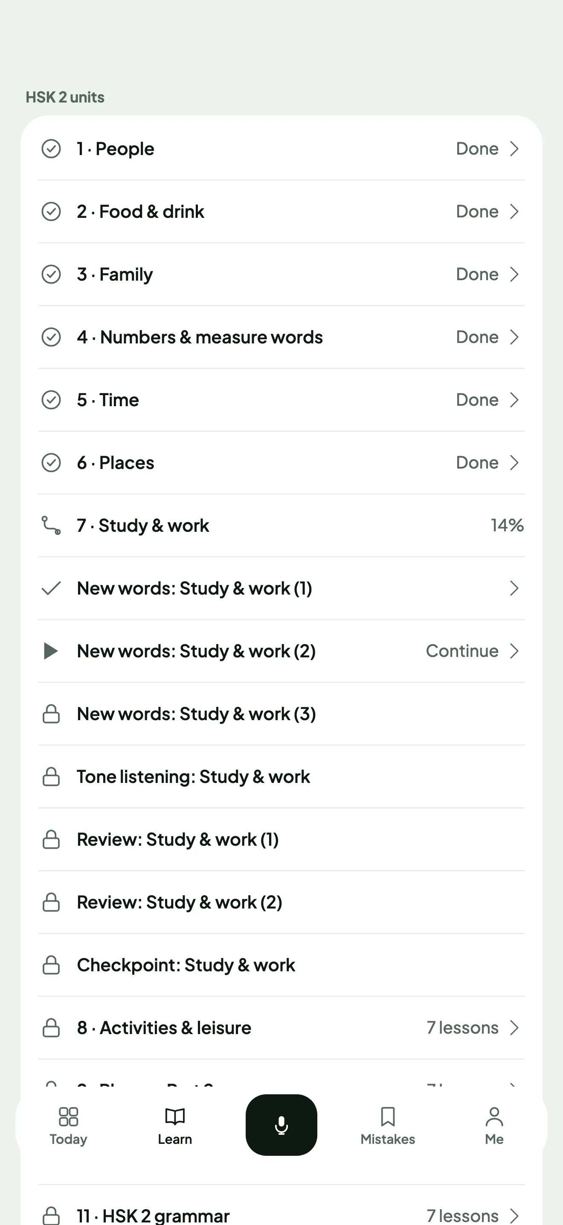The width and height of the screenshot is (563, 1225).
Task: Open the Me profile icon
Action: pyautogui.click(x=494, y=1117)
